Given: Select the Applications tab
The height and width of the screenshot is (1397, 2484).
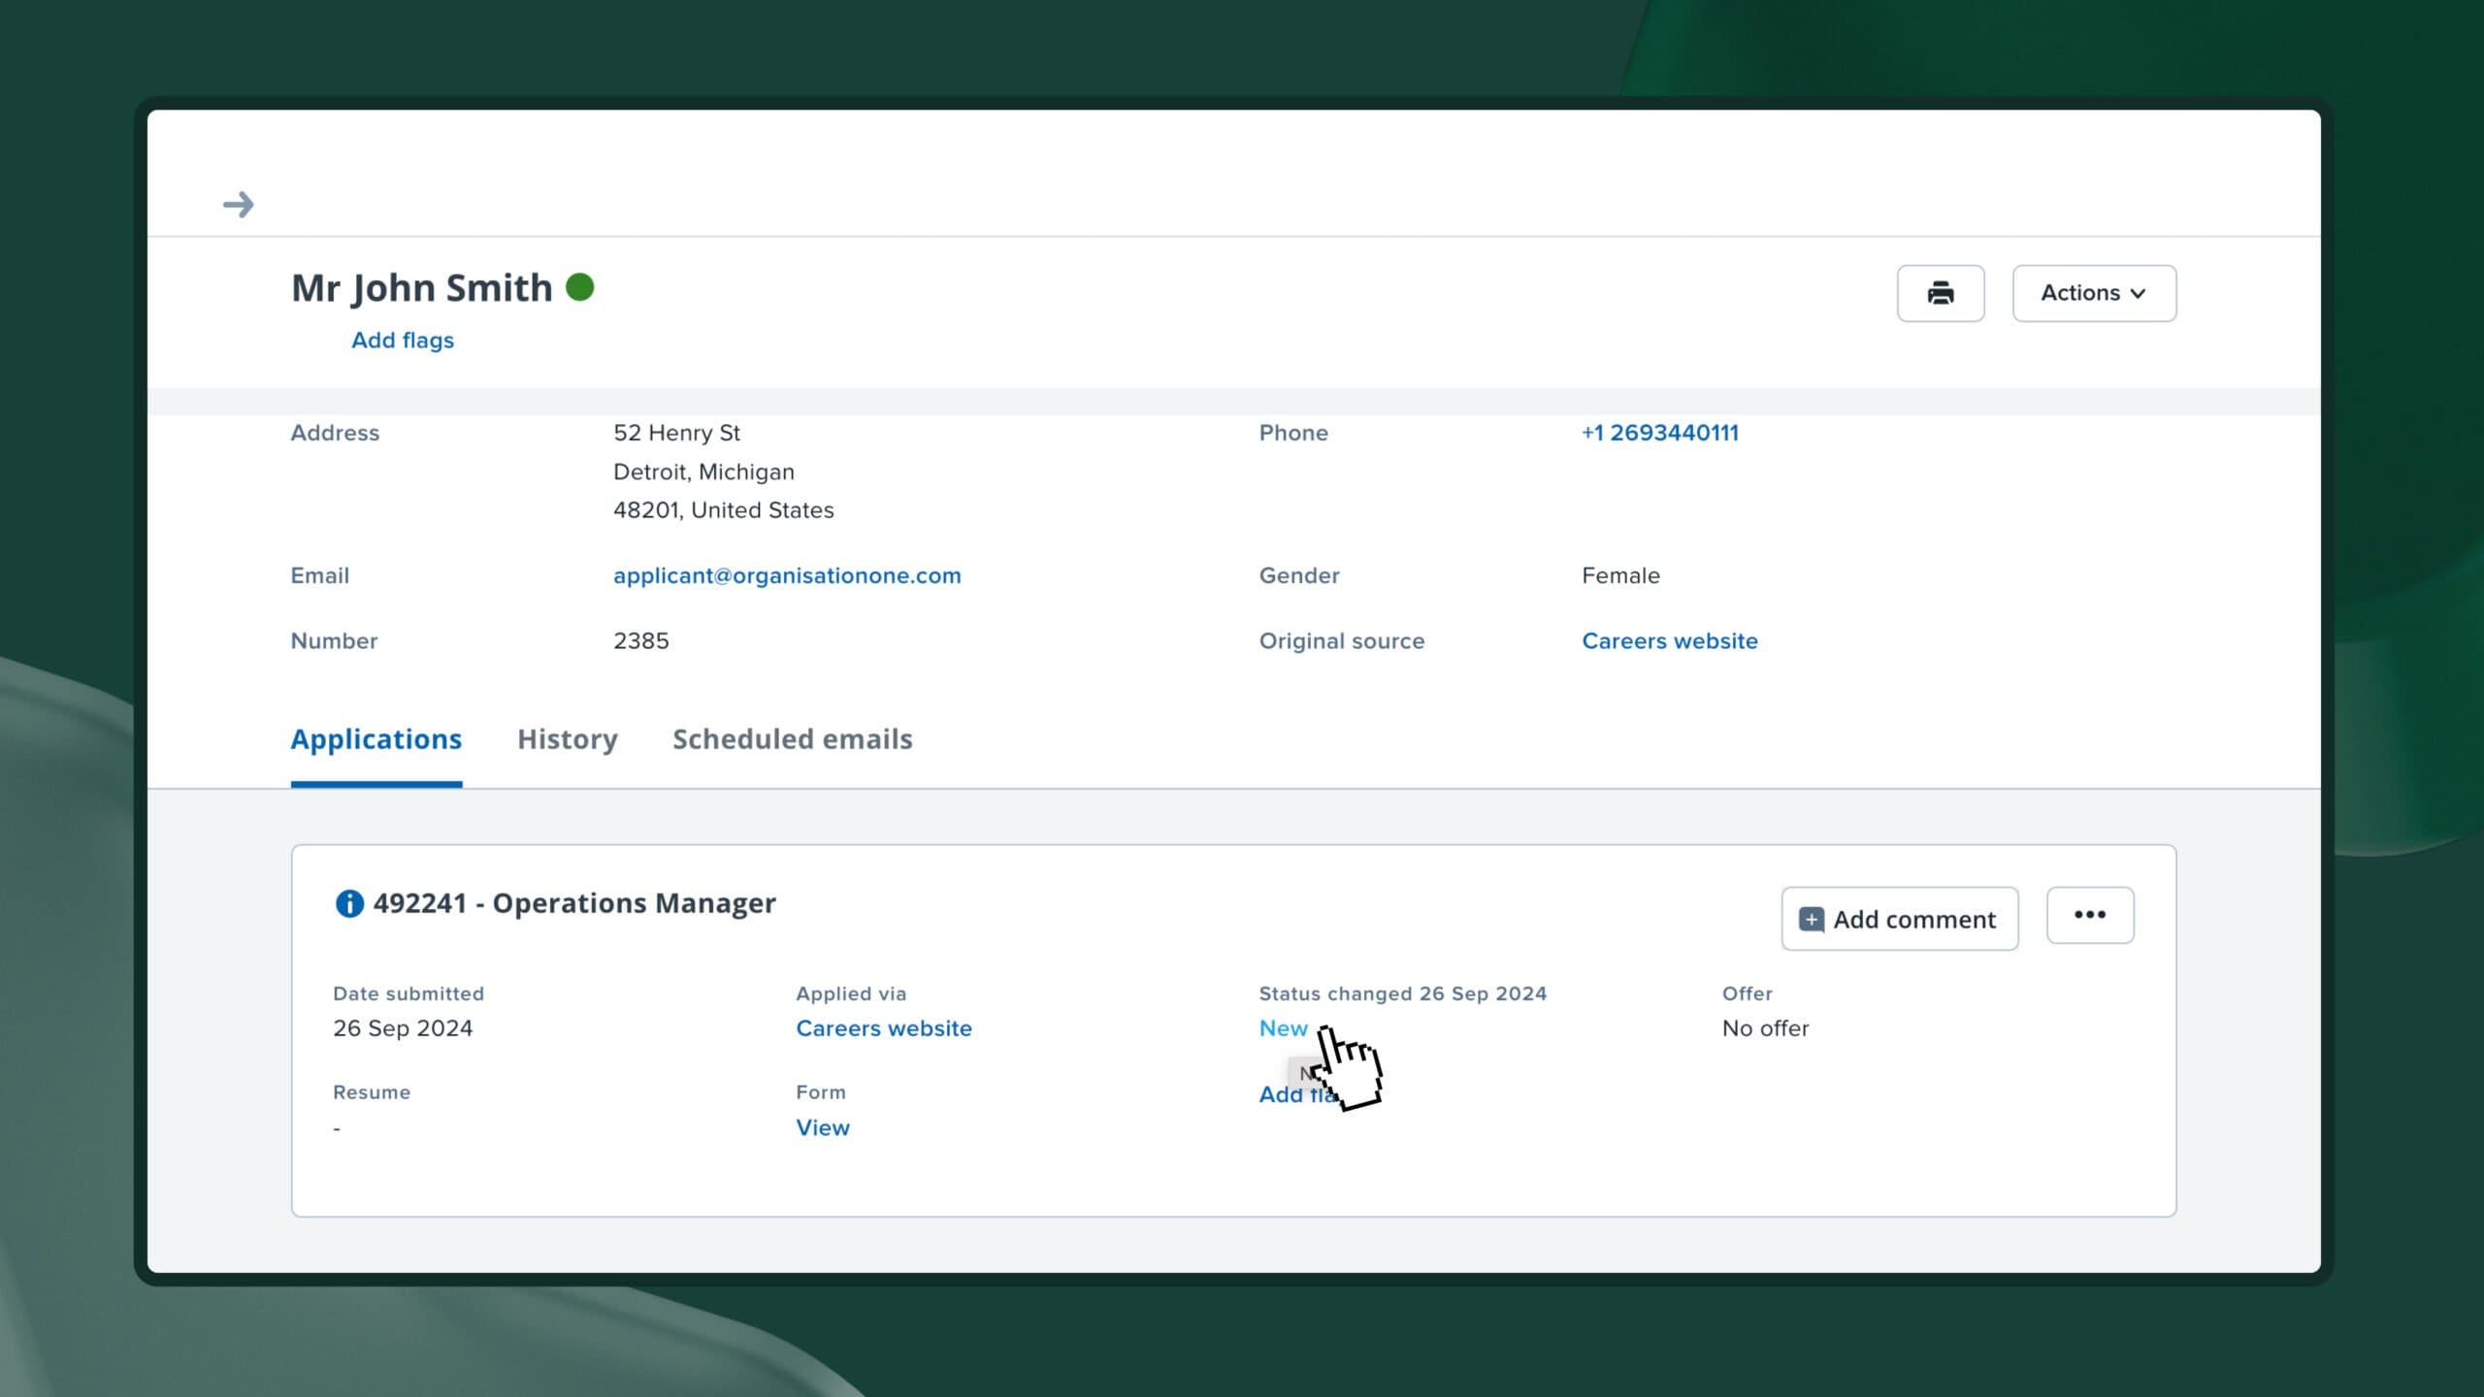Looking at the screenshot, I should [x=376, y=739].
